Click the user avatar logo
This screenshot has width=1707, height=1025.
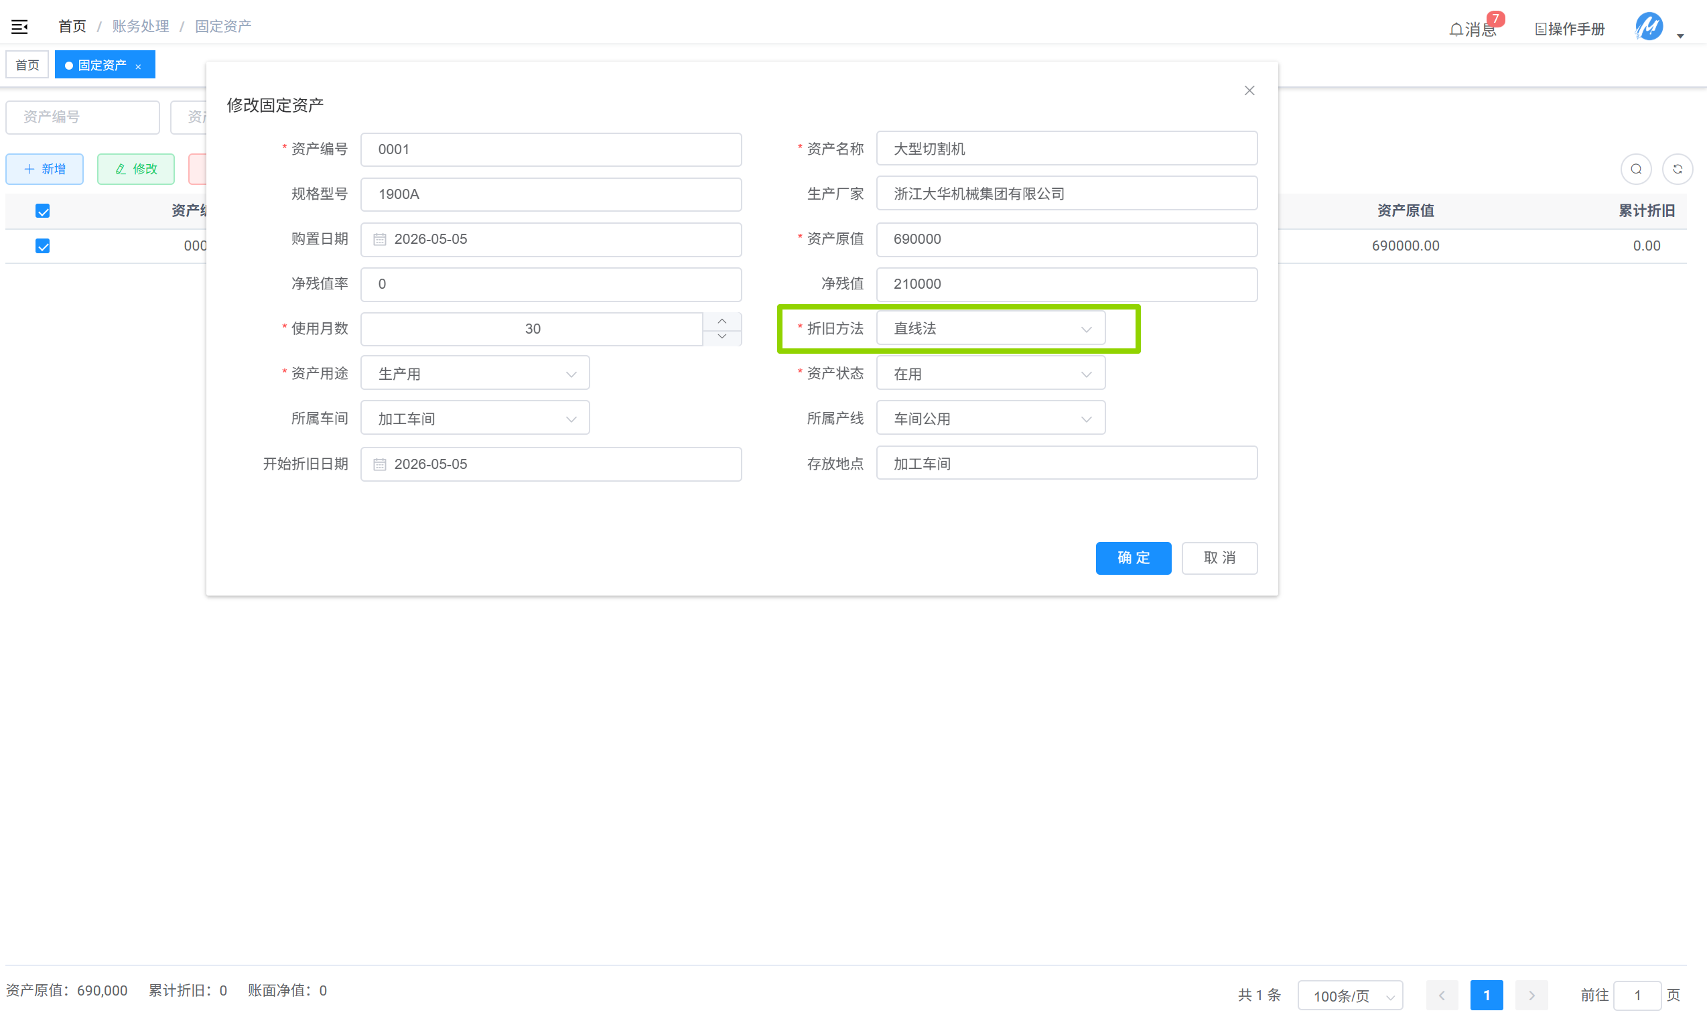(x=1648, y=27)
